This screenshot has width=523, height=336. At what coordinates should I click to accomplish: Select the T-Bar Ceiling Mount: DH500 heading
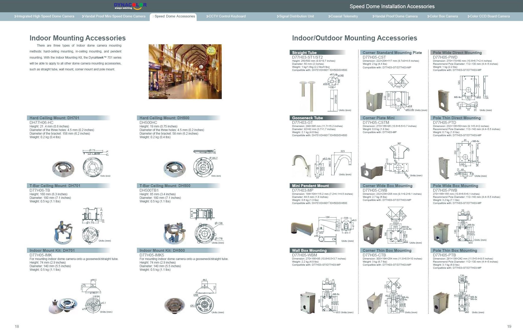(165, 186)
